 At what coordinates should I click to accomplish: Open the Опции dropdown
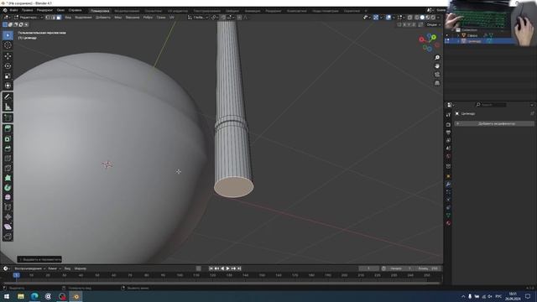click(x=433, y=24)
